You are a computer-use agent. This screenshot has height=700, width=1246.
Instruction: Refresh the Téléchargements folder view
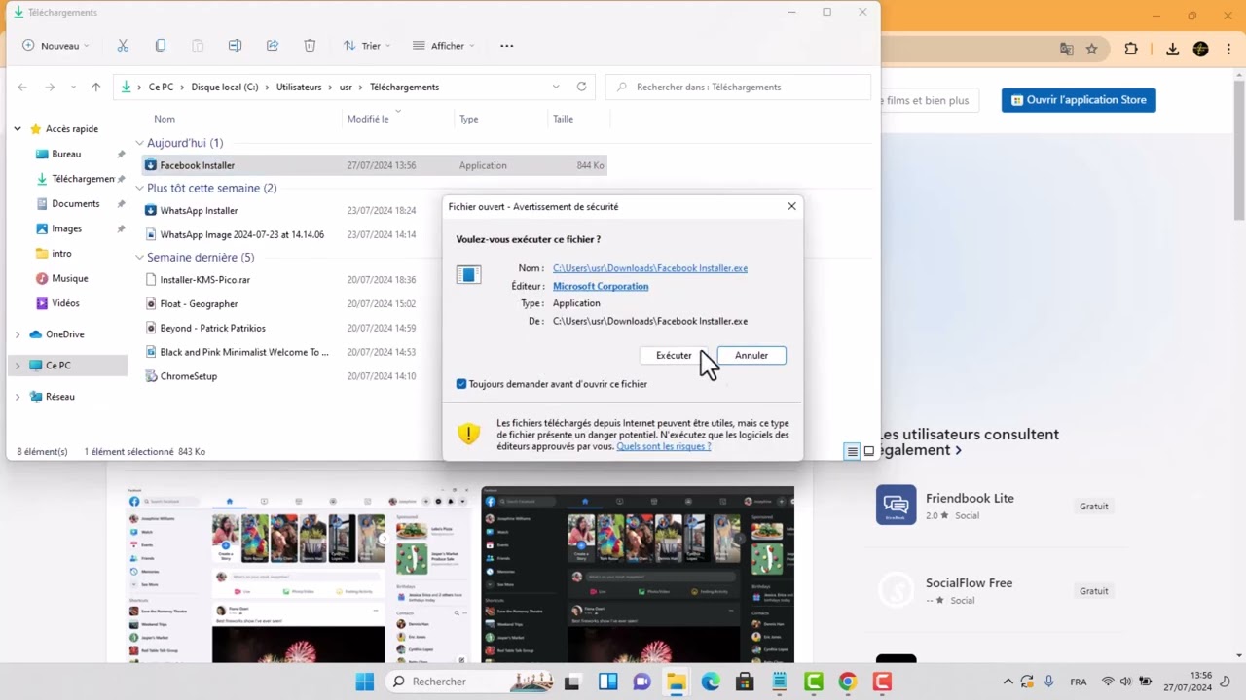[581, 87]
